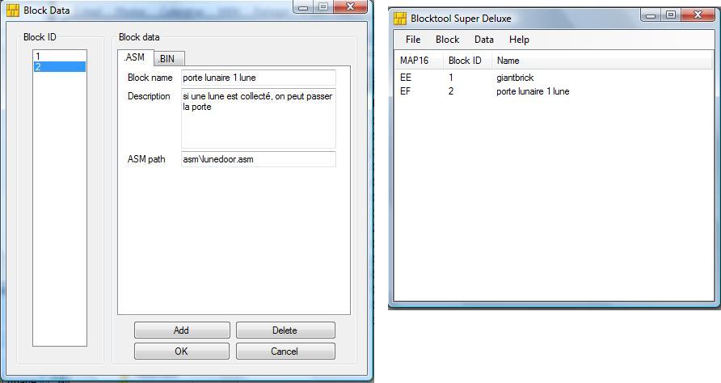Close the Blocktool Super Deluxe window
Screen dimensions: 721x383
tap(698, 15)
